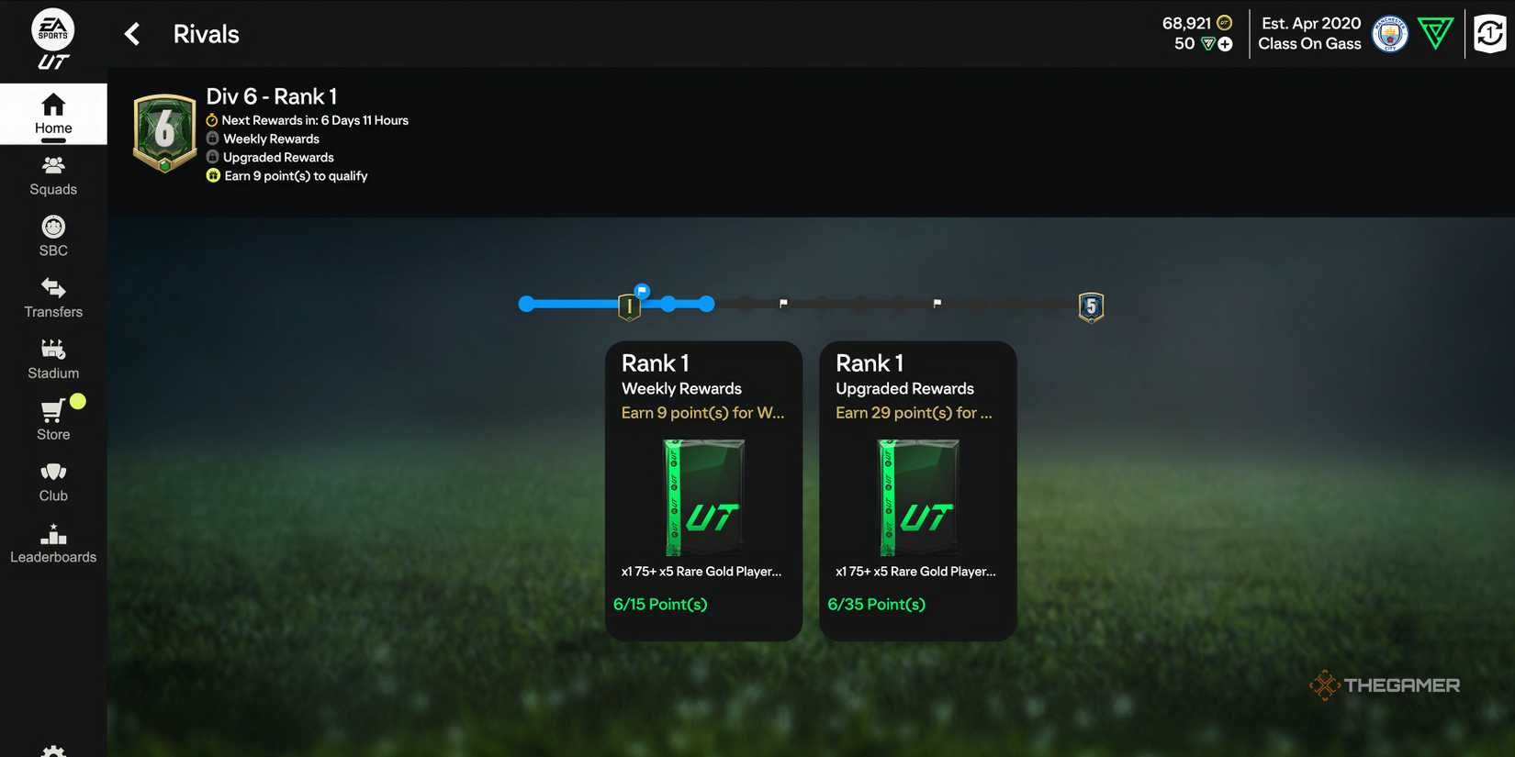Viewport: 1515px width, 757px height.
Task: Click the Class On Gass club name
Action: pyautogui.click(x=1309, y=44)
